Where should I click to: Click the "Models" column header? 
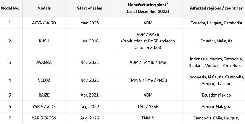[44, 8]
